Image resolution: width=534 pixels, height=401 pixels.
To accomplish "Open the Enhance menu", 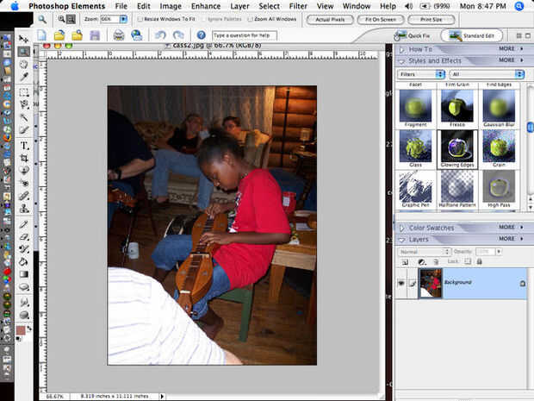I will coord(206,6).
